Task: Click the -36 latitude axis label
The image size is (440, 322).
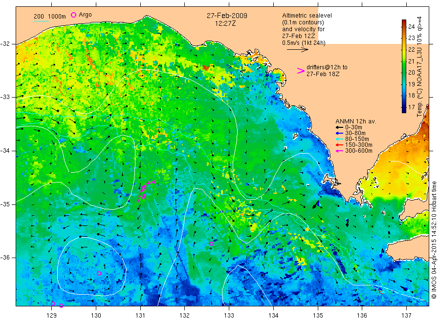Action: click(x=5, y=258)
